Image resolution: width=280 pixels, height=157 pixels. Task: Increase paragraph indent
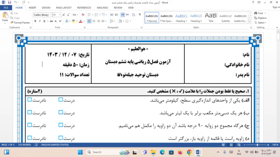pos(116,15)
